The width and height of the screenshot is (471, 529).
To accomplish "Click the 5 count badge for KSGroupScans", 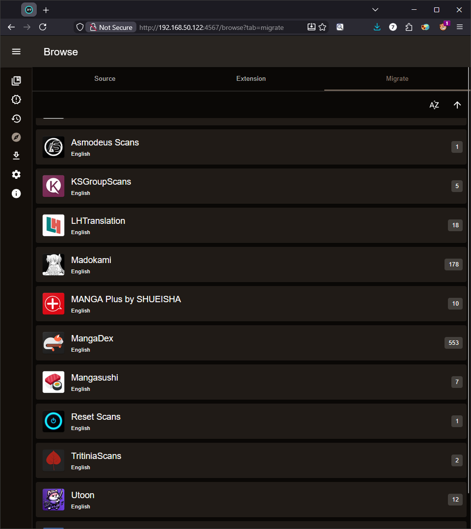I will pyautogui.click(x=457, y=186).
